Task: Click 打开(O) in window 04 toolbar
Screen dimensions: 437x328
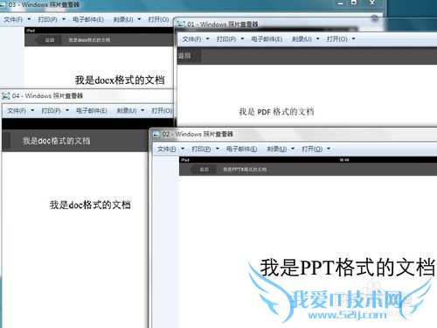Action: click(x=162, y=110)
